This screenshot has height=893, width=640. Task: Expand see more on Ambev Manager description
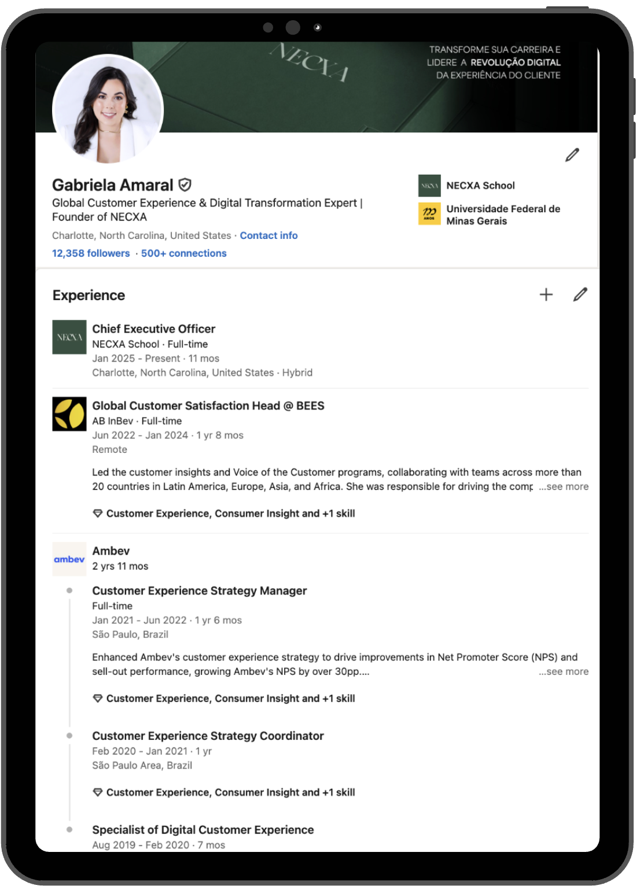pos(563,672)
